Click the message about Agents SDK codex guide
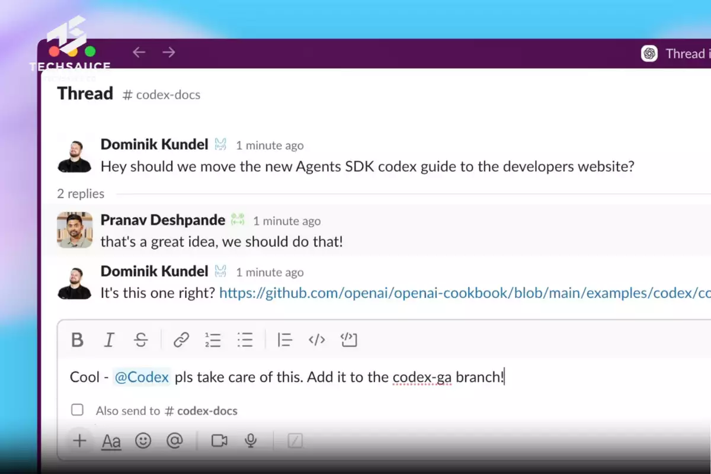 tap(367, 166)
